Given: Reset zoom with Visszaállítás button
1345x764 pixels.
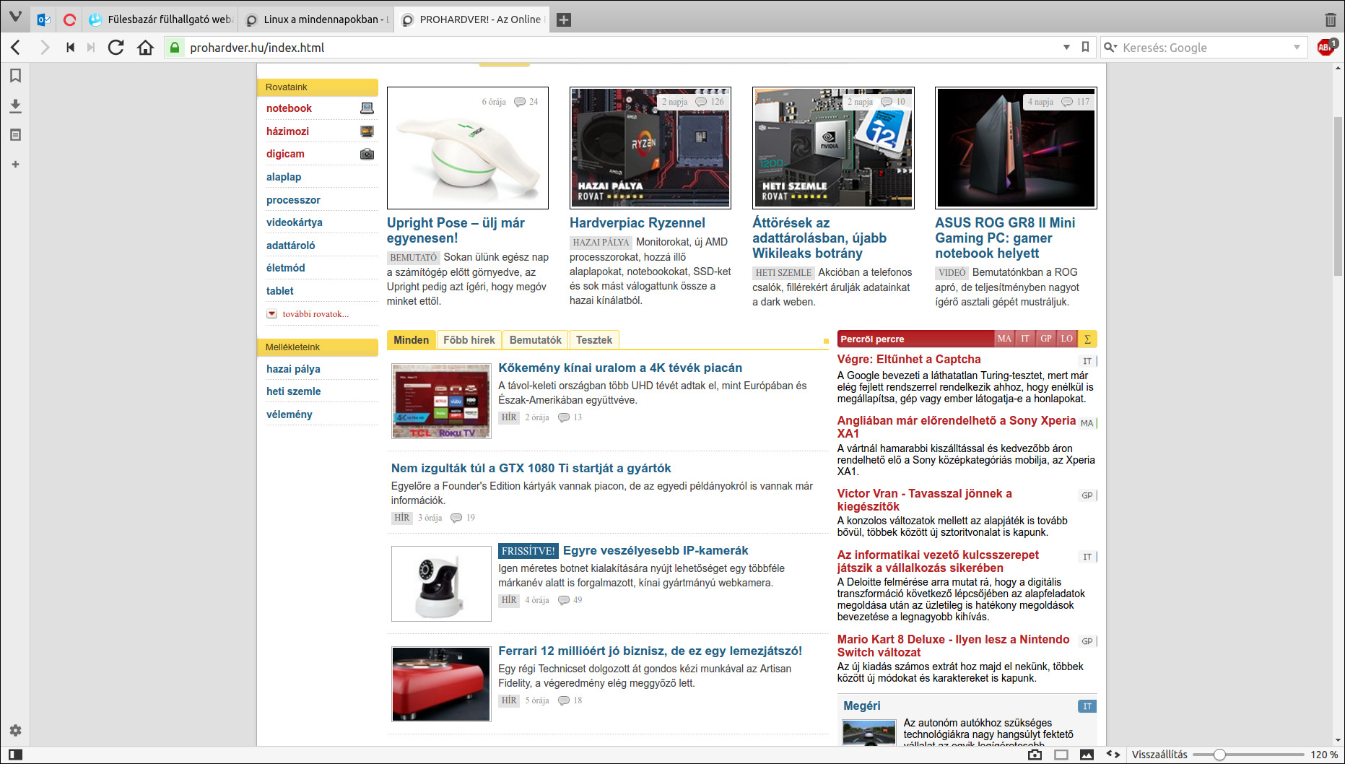Looking at the screenshot, I should coord(1159,755).
